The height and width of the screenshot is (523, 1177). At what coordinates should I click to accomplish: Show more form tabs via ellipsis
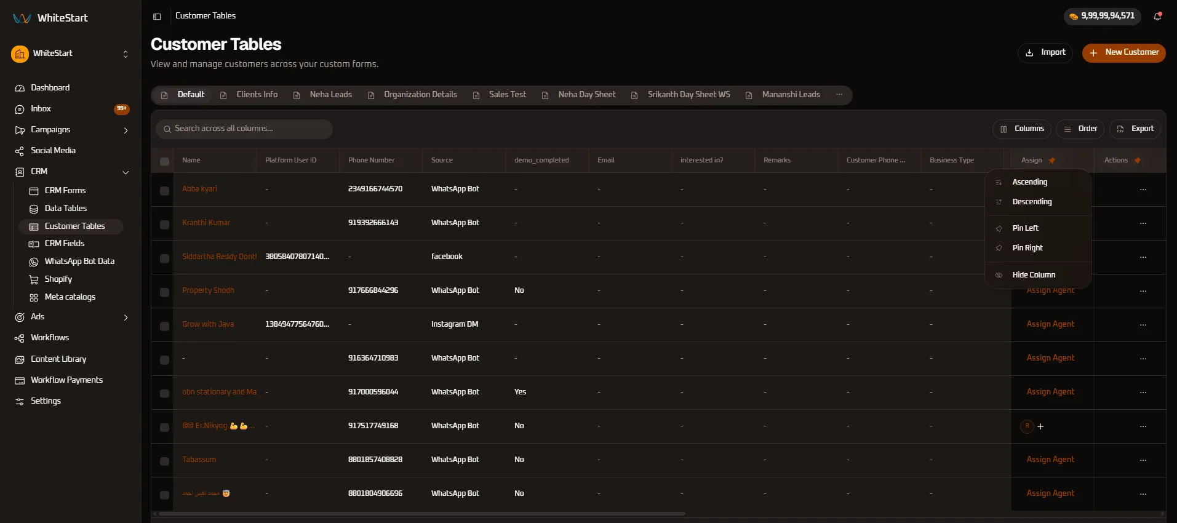click(x=839, y=95)
